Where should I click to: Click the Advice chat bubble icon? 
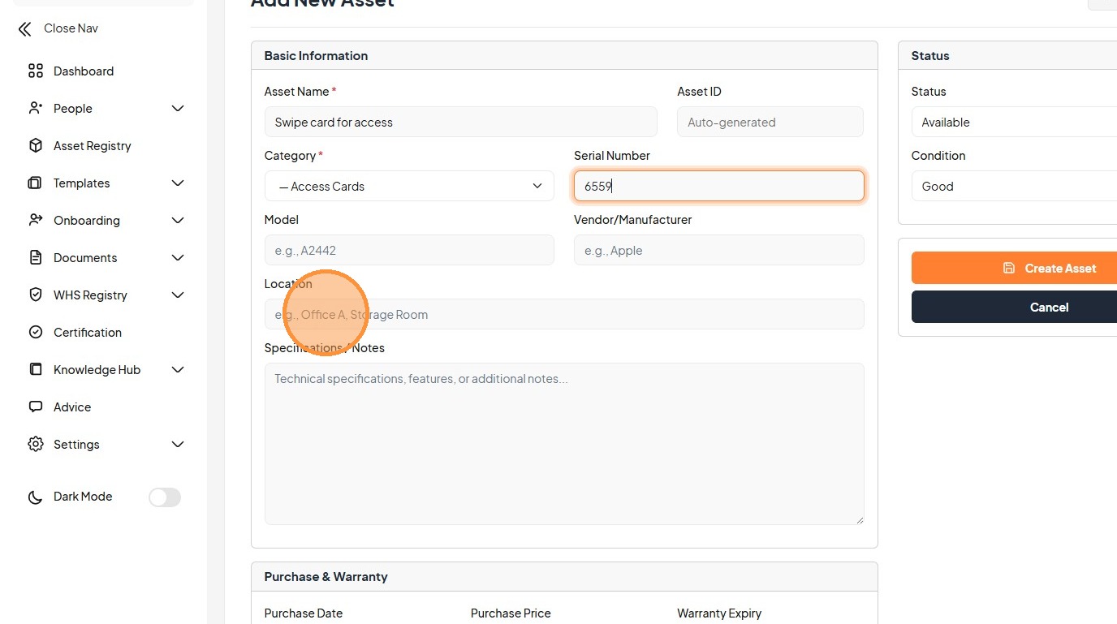point(35,407)
